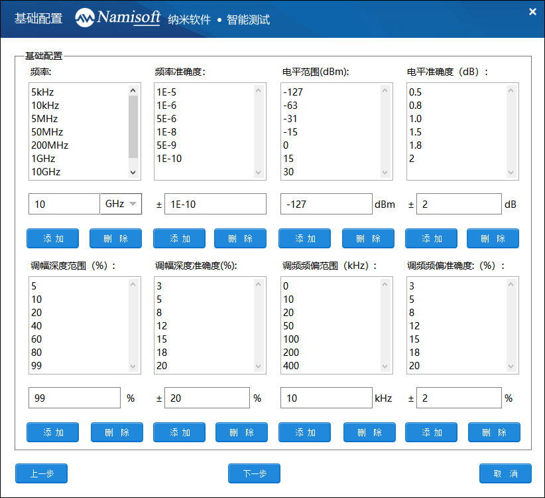The width and height of the screenshot is (545, 498).
Task: Delete the selected AM depth accuracy entry
Action: [241, 432]
